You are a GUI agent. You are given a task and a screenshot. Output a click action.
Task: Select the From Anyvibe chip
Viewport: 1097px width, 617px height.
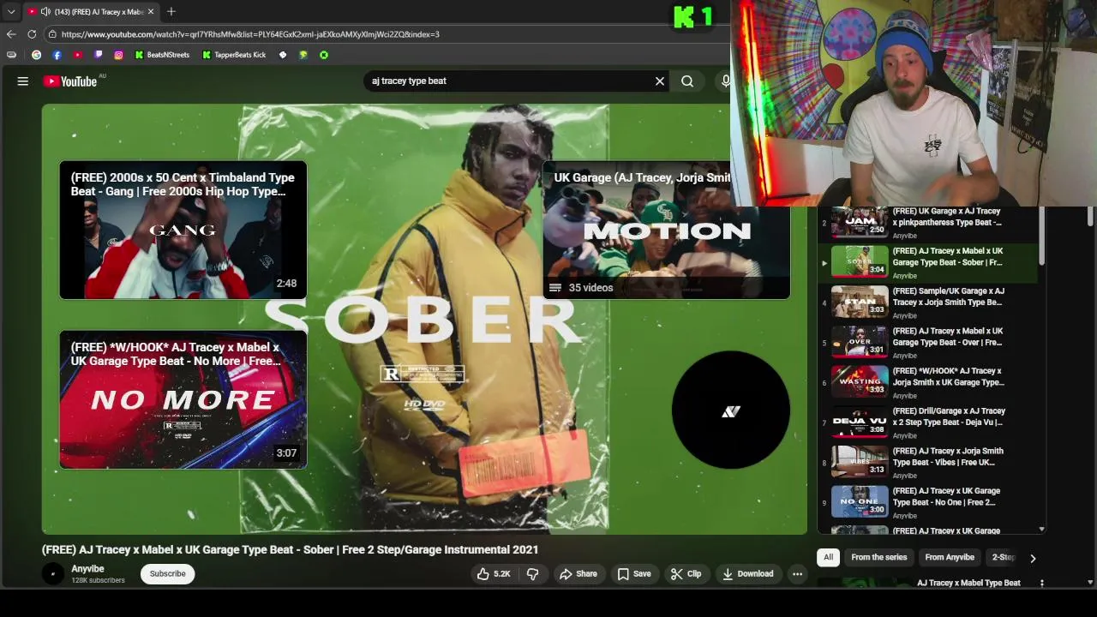click(x=950, y=557)
